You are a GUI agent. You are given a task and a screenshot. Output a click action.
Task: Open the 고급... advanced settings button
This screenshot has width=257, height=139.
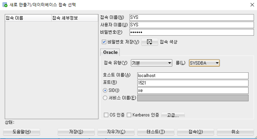[173, 115]
